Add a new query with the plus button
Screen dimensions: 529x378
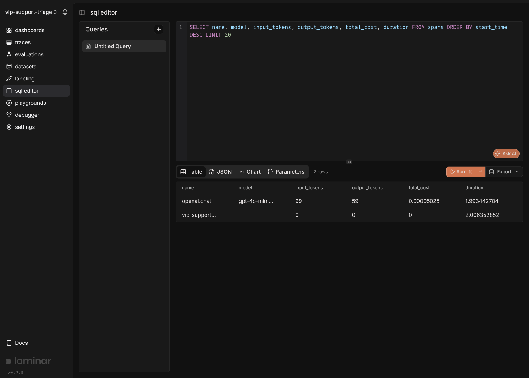point(159,29)
